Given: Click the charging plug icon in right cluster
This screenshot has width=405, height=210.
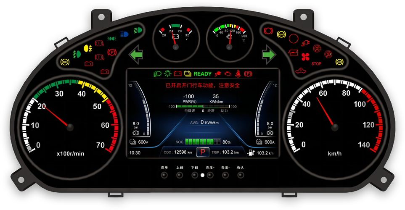Looking at the screenshot, I should click(x=305, y=43).
